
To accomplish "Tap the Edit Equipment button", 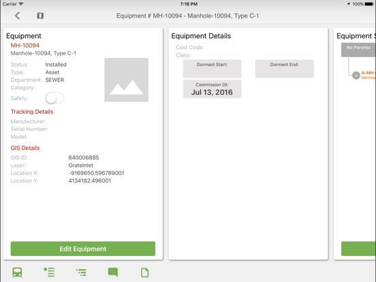I will 83,249.
